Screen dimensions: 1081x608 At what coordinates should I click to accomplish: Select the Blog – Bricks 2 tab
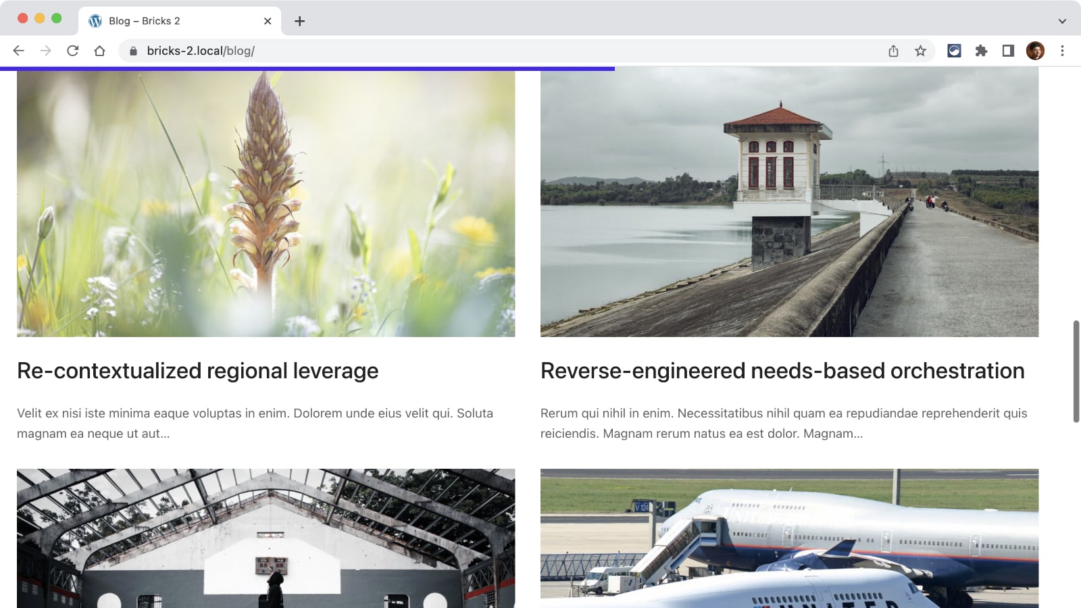(x=169, y=21)
